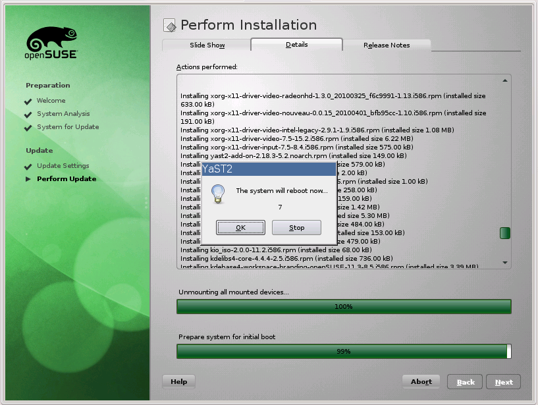
Task: Click the kdelibs4-core install log line
Action: pyautogui.click(x=287, y=258)
